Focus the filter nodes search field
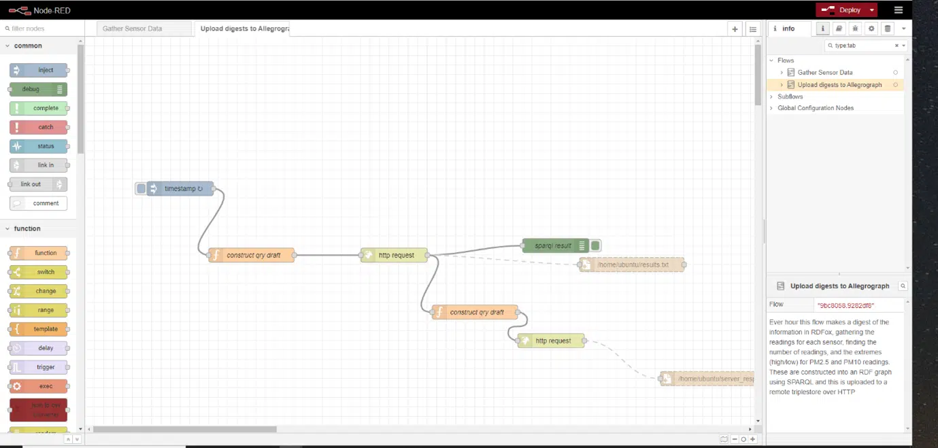 coord(43,29)
